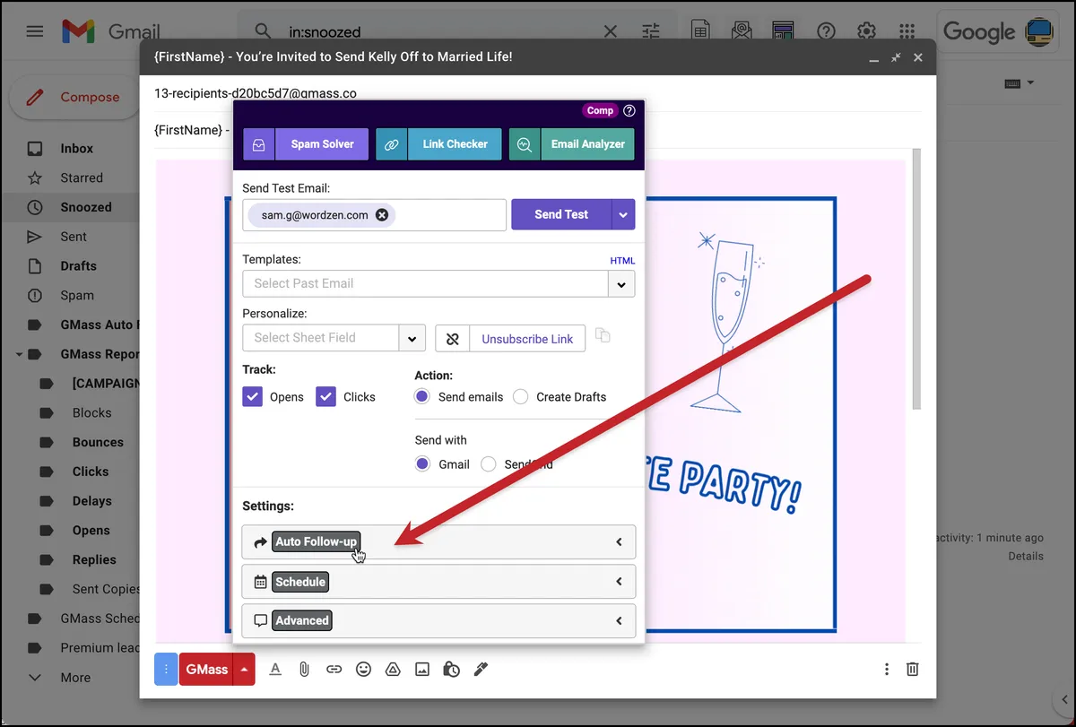Select Send emails action radio button

(422, 396)
